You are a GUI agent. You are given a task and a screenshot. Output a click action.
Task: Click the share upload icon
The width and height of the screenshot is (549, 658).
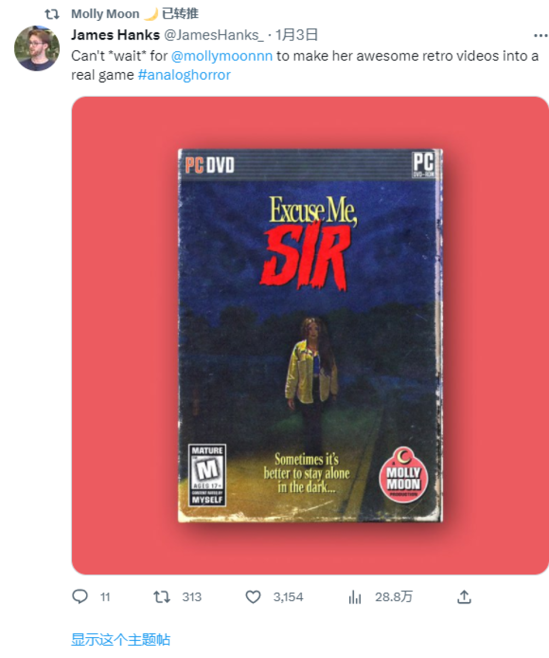click(464, 597)
